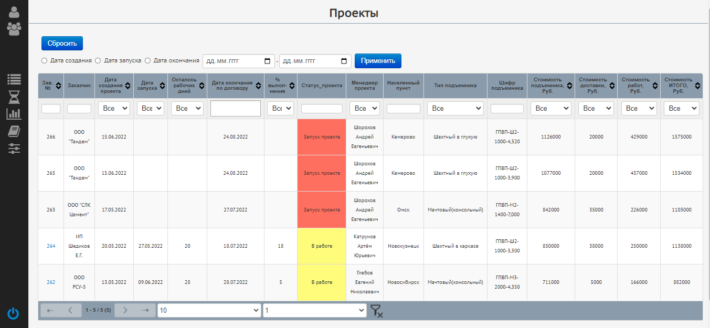710x328 pixels.
Task: Sort by Стоимость доставки column arrows
Action: point(611,86)
